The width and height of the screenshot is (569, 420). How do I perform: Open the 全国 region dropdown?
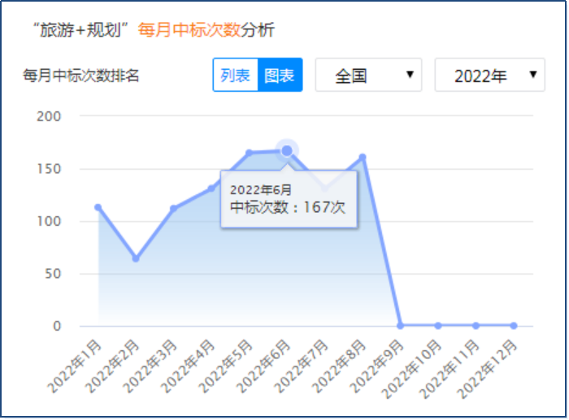click(x=368, y=76)
